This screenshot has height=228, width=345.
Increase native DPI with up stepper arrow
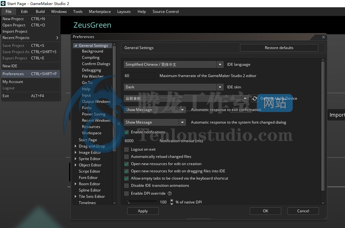(x=172, y=200)
